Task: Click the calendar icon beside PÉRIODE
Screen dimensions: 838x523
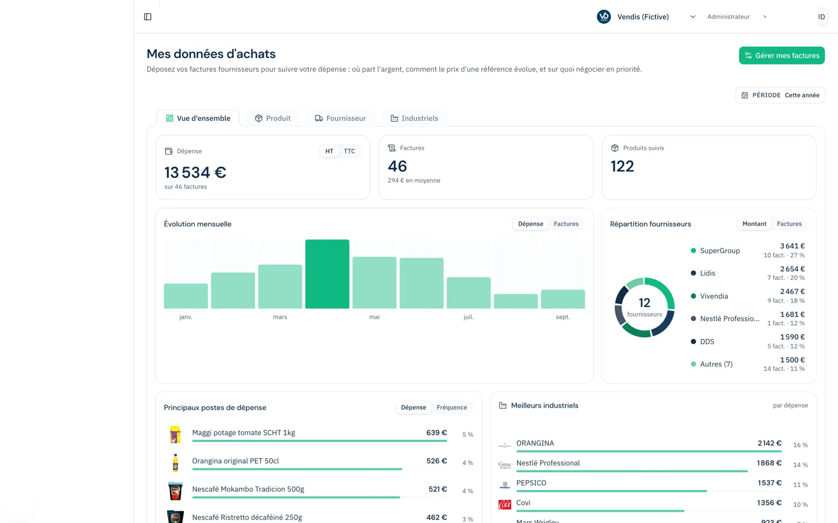Action: click(x=744, y=95)
